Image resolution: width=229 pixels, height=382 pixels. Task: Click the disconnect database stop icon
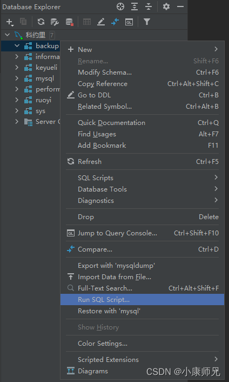click(x=70, y=22)
